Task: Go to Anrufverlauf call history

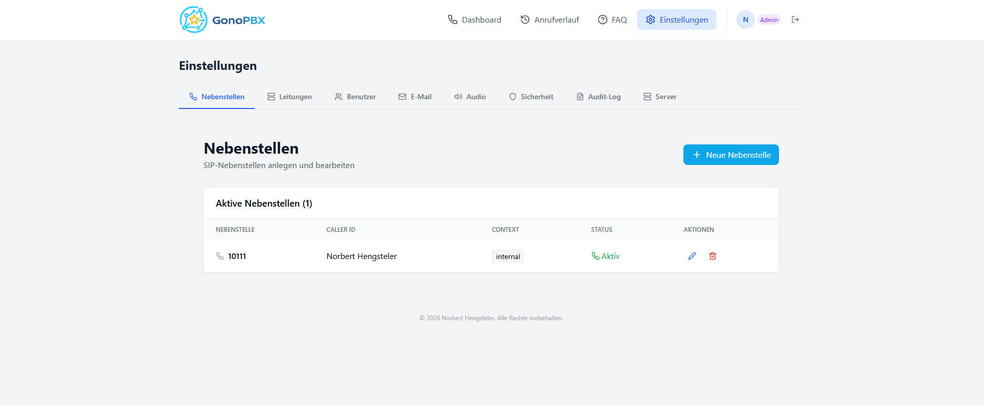Action: (549, 20)
